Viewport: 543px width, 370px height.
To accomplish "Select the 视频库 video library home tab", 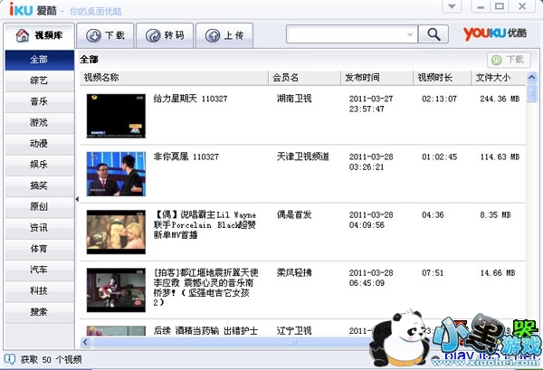I will point(38,35).
